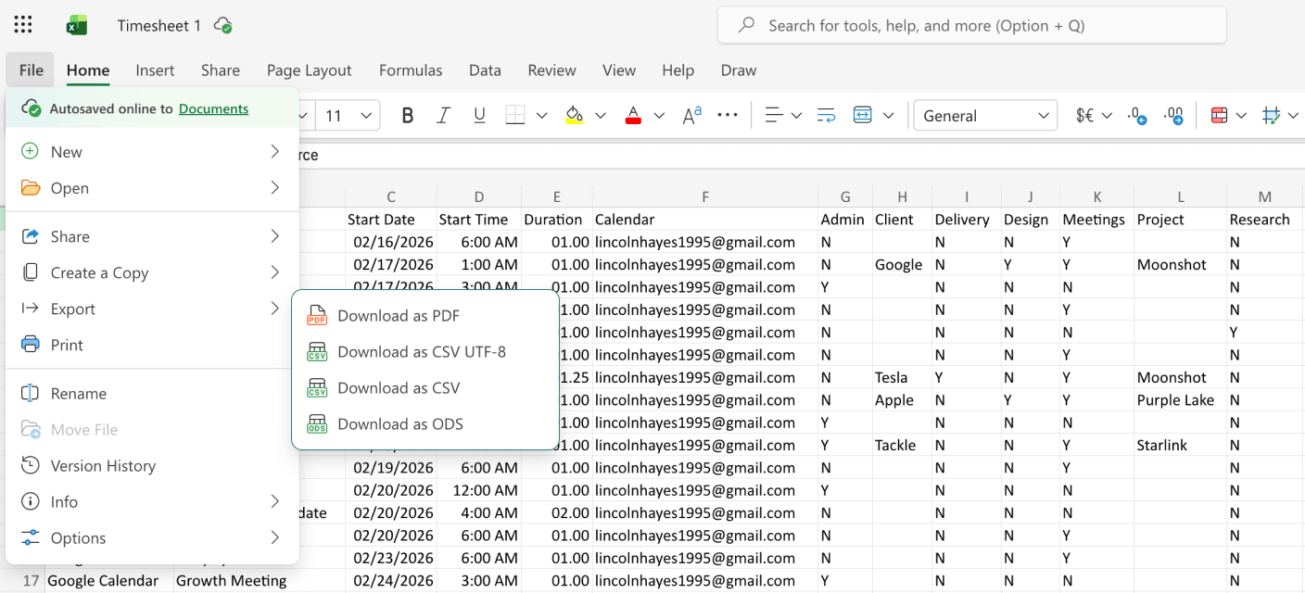Open the app launcher waffle icon

(23, 25)
